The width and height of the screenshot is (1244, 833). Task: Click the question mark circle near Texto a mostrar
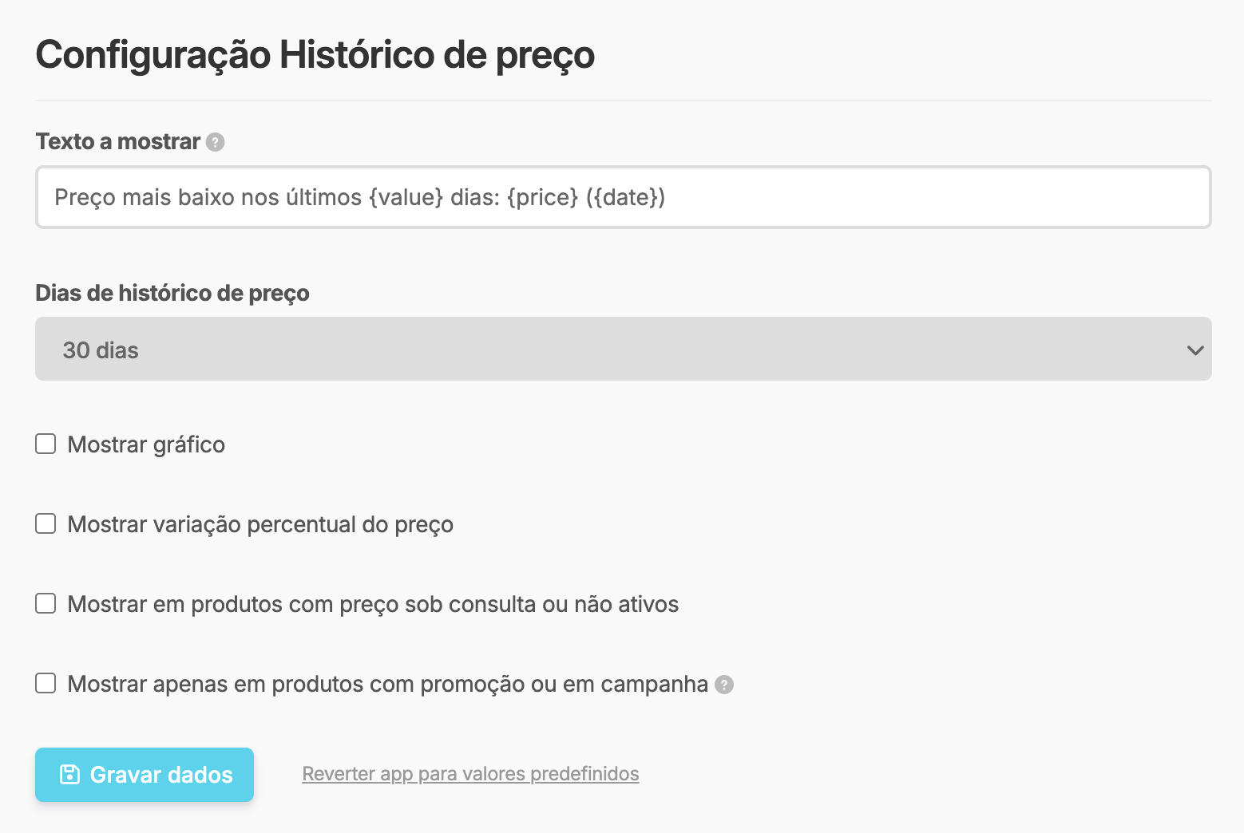pos(215,142)
